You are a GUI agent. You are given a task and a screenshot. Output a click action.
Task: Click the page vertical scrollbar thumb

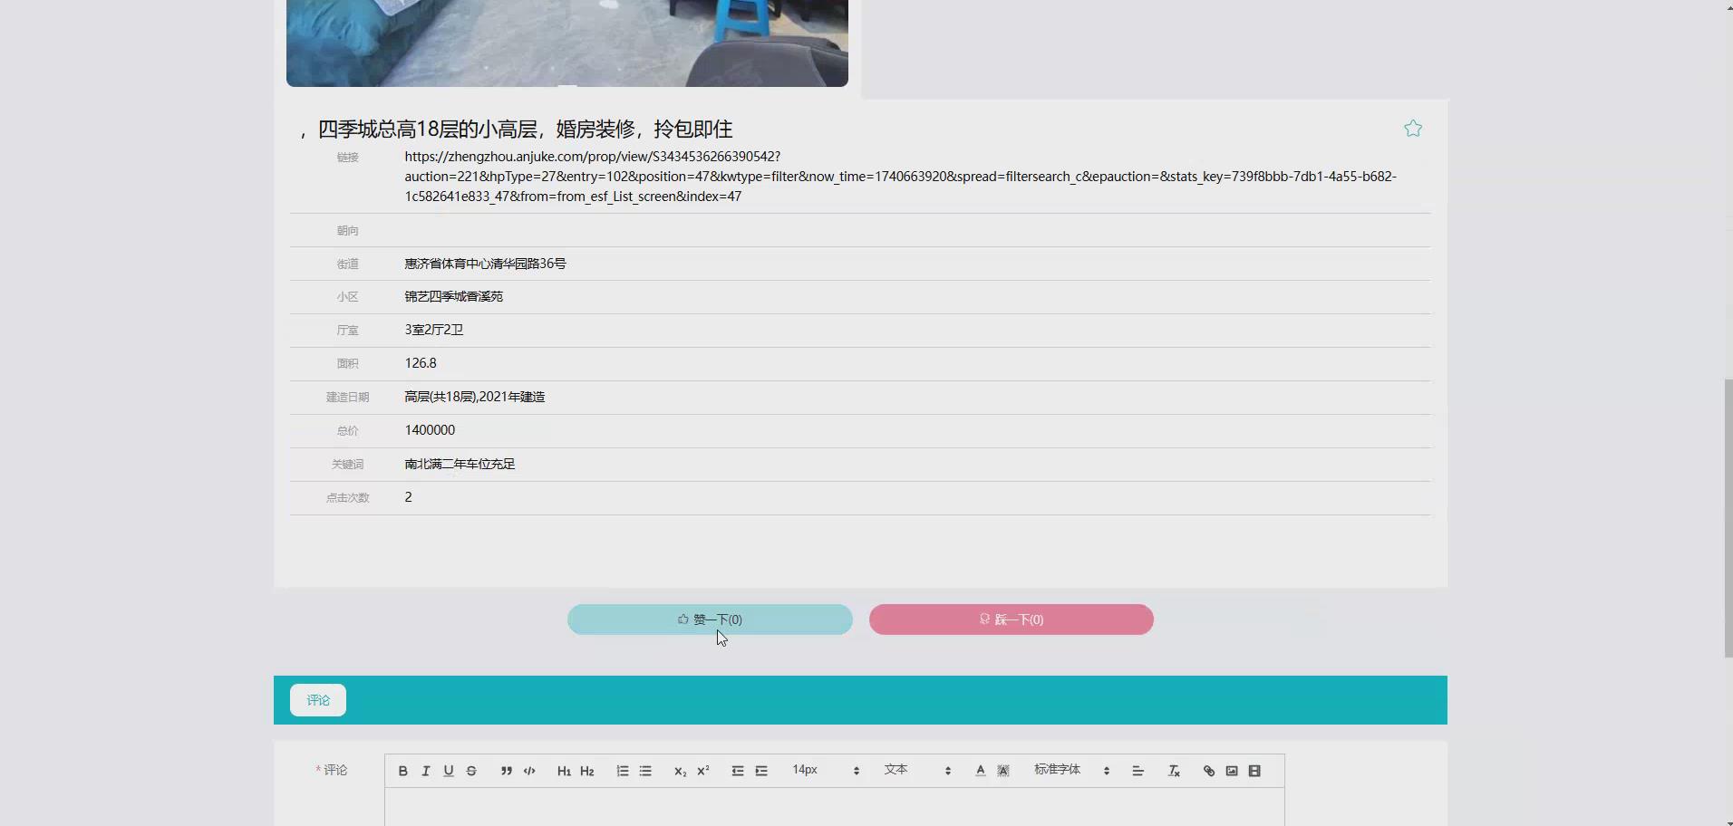1728,518
